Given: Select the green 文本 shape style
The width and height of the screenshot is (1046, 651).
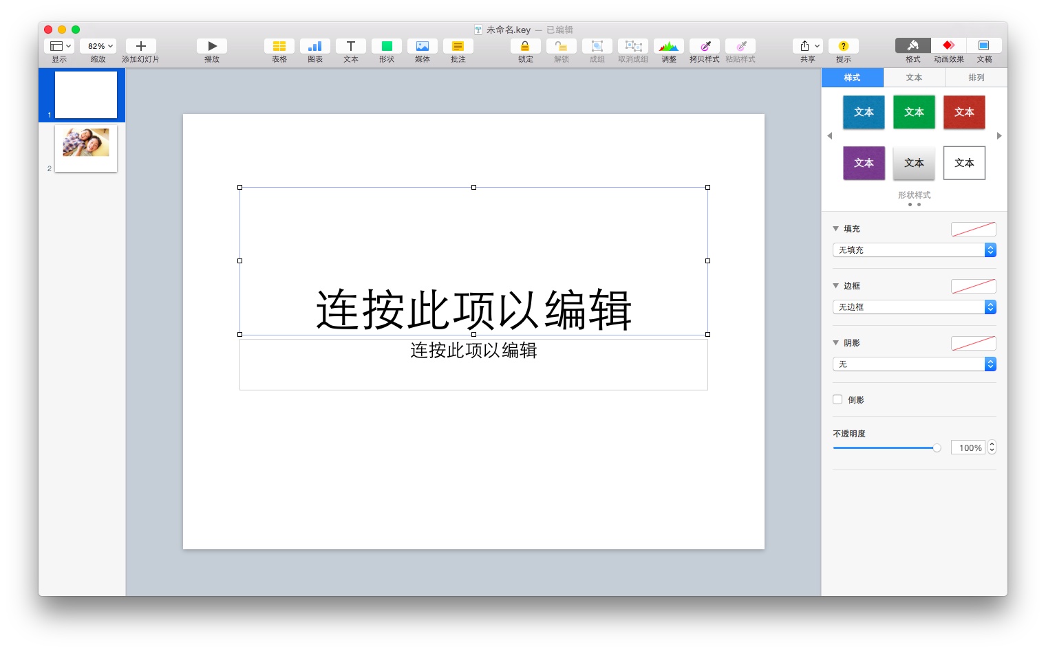Looking at the screenshot, I should click(914, 112).
